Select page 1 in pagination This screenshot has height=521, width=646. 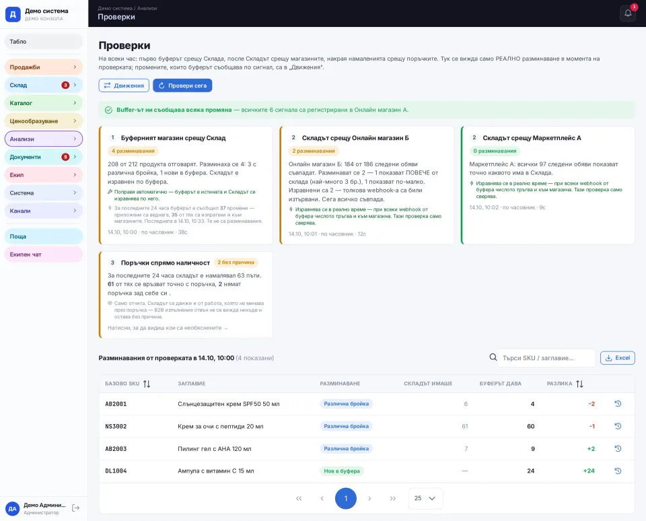pos(346,498)
